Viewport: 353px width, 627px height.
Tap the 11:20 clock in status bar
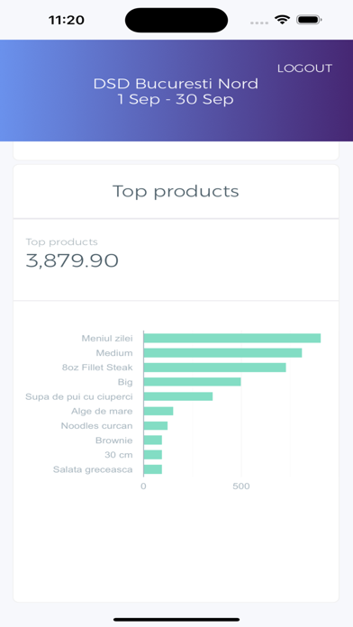pos(67,20)
